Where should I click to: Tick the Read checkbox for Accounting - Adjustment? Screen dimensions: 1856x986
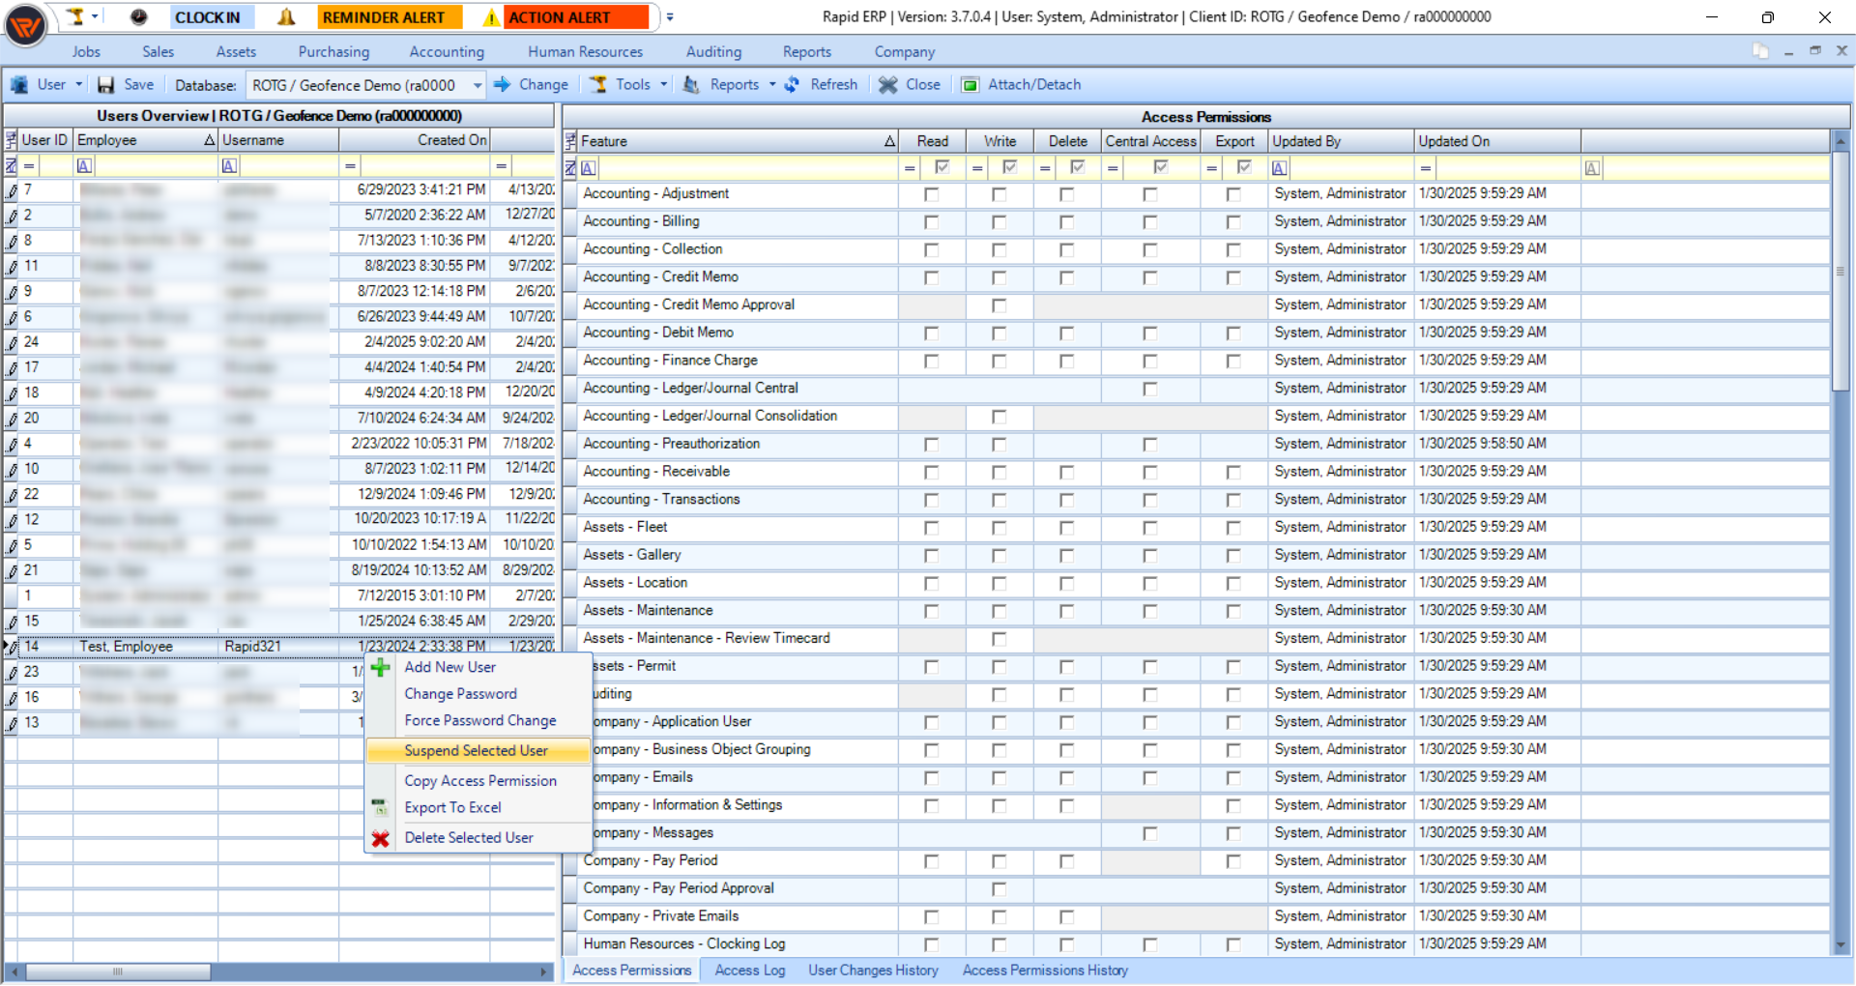[x=931, y=194]
